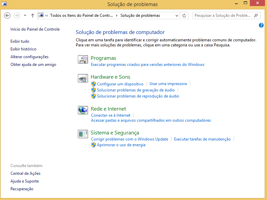
Task: Open Usar uma impressora troubleshooter
Action: [168, 84]
